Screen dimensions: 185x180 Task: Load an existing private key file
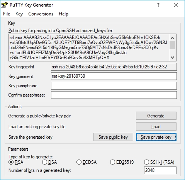[x=156, y=127]
